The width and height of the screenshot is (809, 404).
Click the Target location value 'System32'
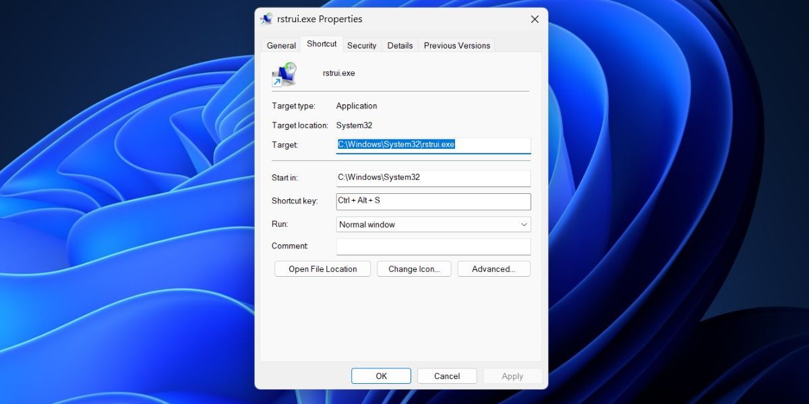point(354,125)
